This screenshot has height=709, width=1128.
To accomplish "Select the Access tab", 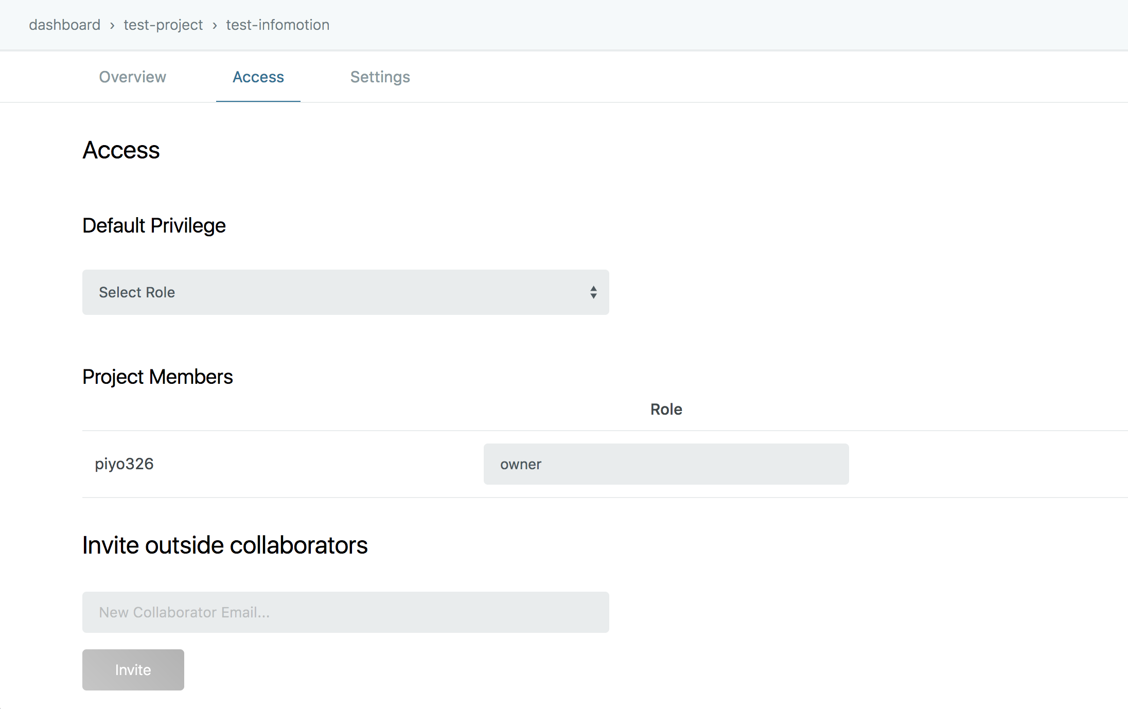I will pyautogui.click(x=258, y=77).
